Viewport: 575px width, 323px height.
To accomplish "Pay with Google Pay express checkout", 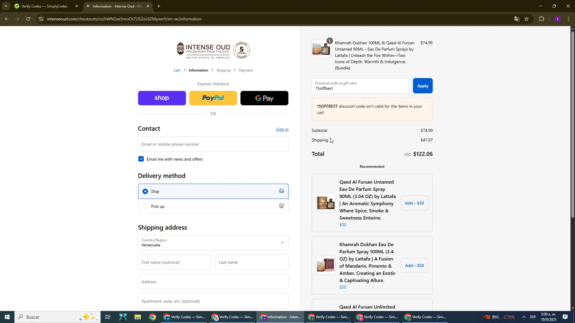I will 264,98.
